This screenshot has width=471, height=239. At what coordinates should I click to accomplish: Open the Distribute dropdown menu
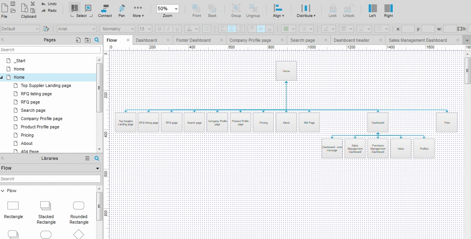pyautogui.click(x=306, y=10)
